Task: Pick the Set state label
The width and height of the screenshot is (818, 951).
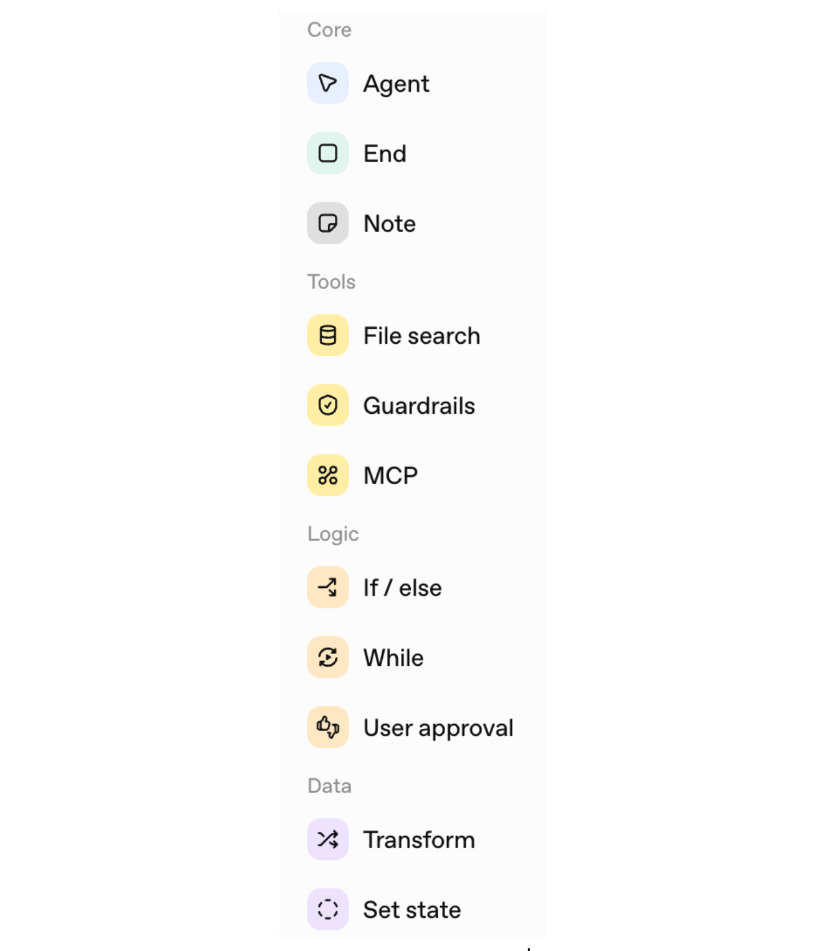Action: pos(412,910)
